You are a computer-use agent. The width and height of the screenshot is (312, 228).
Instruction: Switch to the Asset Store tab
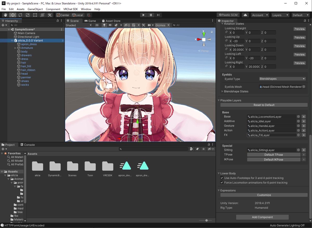111,21
